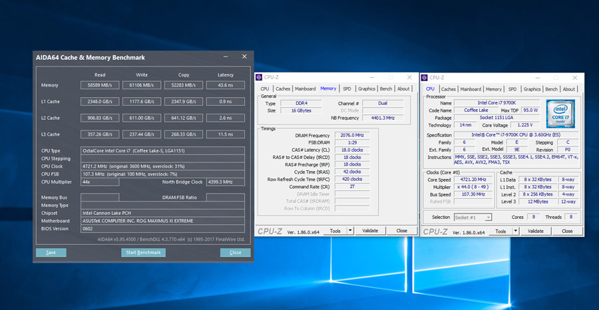
Task: Select Graphics tab in the processor CPU-Z window
Action: coord(532,89)
